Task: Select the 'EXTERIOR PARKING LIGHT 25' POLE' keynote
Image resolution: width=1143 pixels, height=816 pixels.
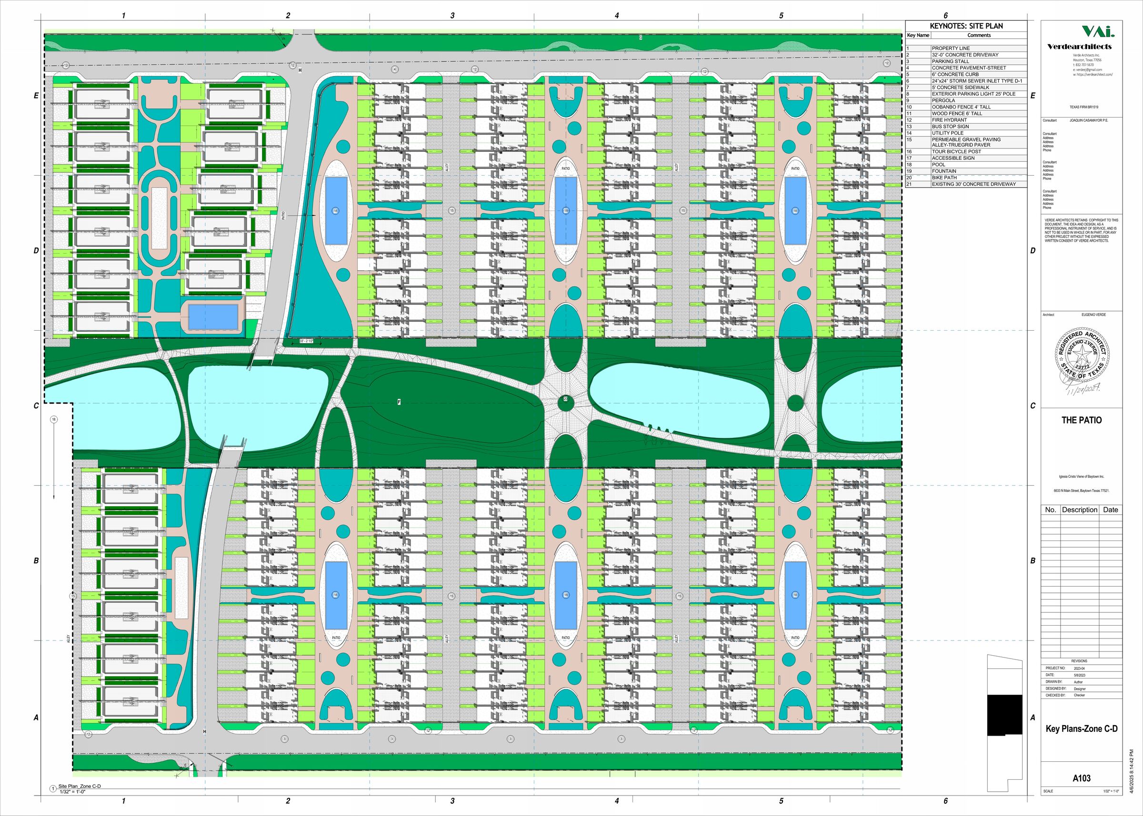Action: tap(966, 94)
